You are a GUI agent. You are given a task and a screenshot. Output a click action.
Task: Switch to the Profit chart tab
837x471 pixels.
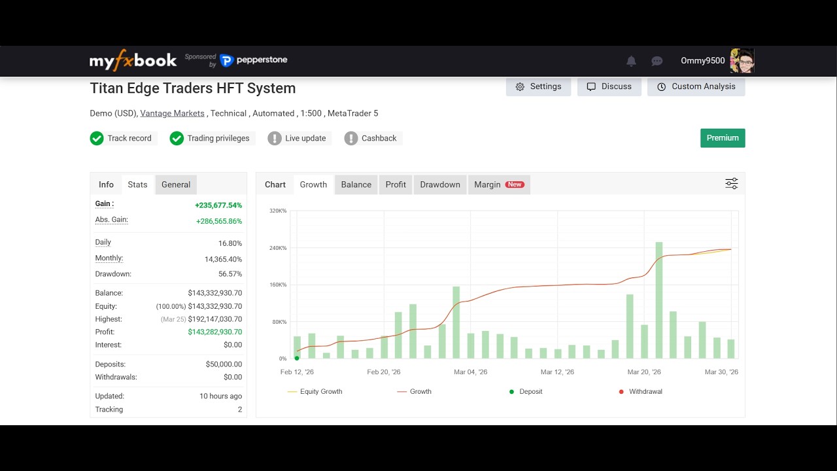click(x=396, y=184)
